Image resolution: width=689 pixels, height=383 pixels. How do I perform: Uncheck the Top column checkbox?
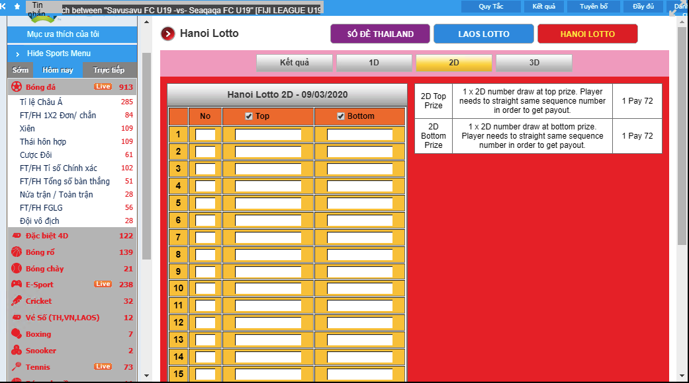click(249, 116)
